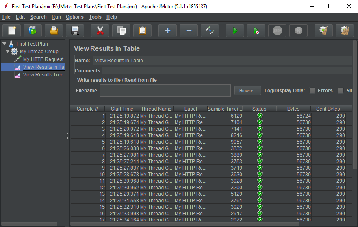358x227 pixels.
Task: Open the Search menu
Action: click(38, 17)
